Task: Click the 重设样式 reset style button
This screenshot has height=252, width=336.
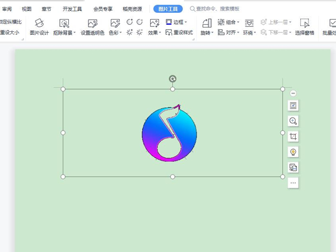Action: (x=179, y=32)
